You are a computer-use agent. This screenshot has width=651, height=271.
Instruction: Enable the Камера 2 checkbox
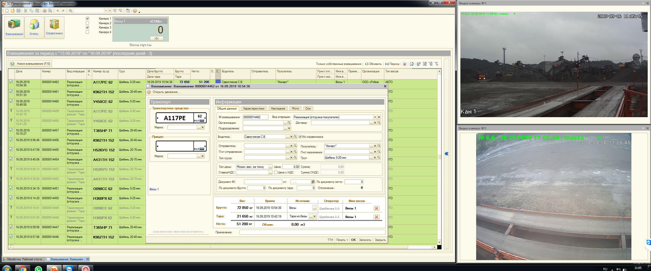(88, 23)
